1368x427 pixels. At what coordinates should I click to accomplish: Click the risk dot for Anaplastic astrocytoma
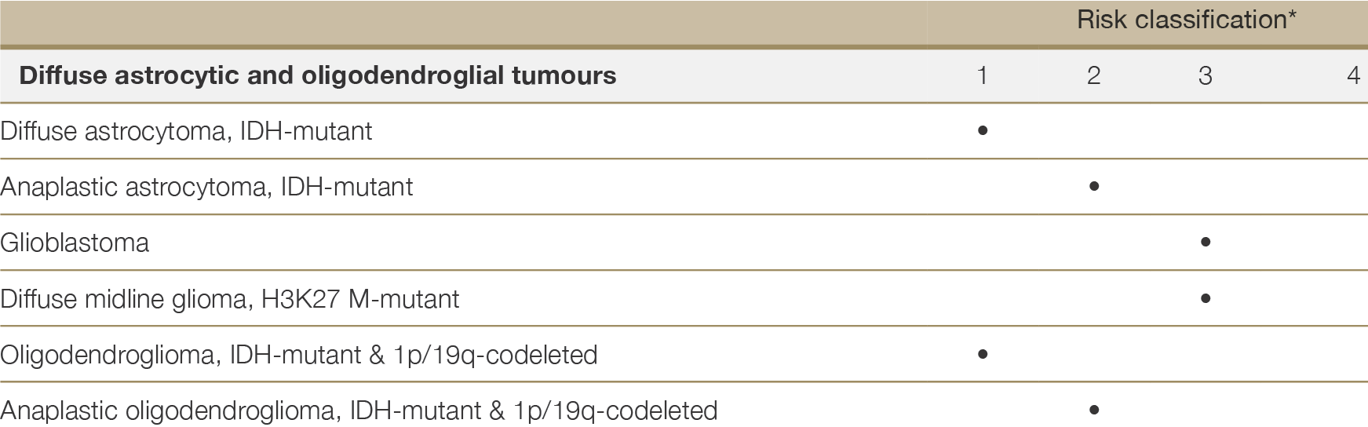(x=1094, y=187)
